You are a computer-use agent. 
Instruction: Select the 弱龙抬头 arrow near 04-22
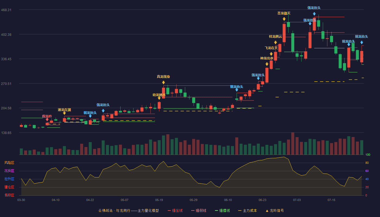(90, 116)
